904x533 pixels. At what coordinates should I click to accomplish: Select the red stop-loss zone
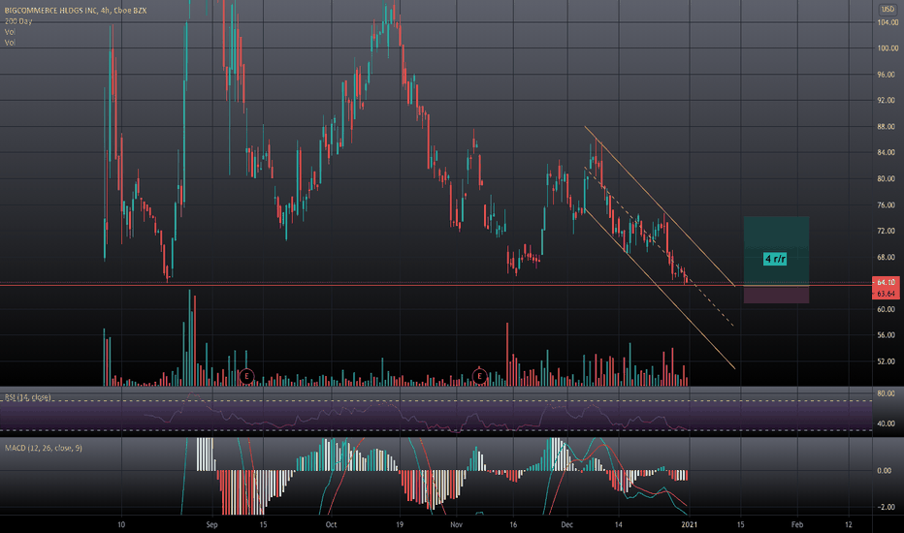776,295
